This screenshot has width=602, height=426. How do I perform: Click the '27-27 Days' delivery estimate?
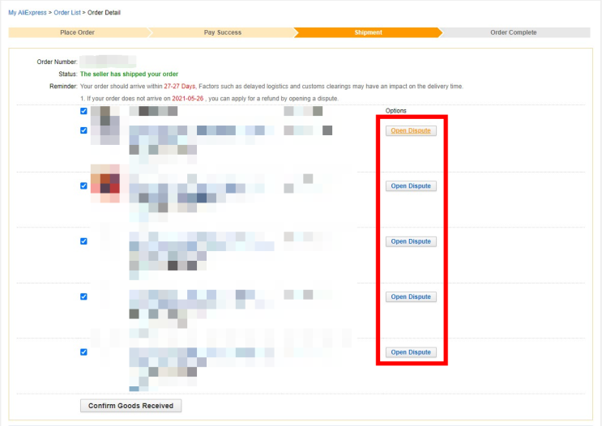click(x=180, y=87)
